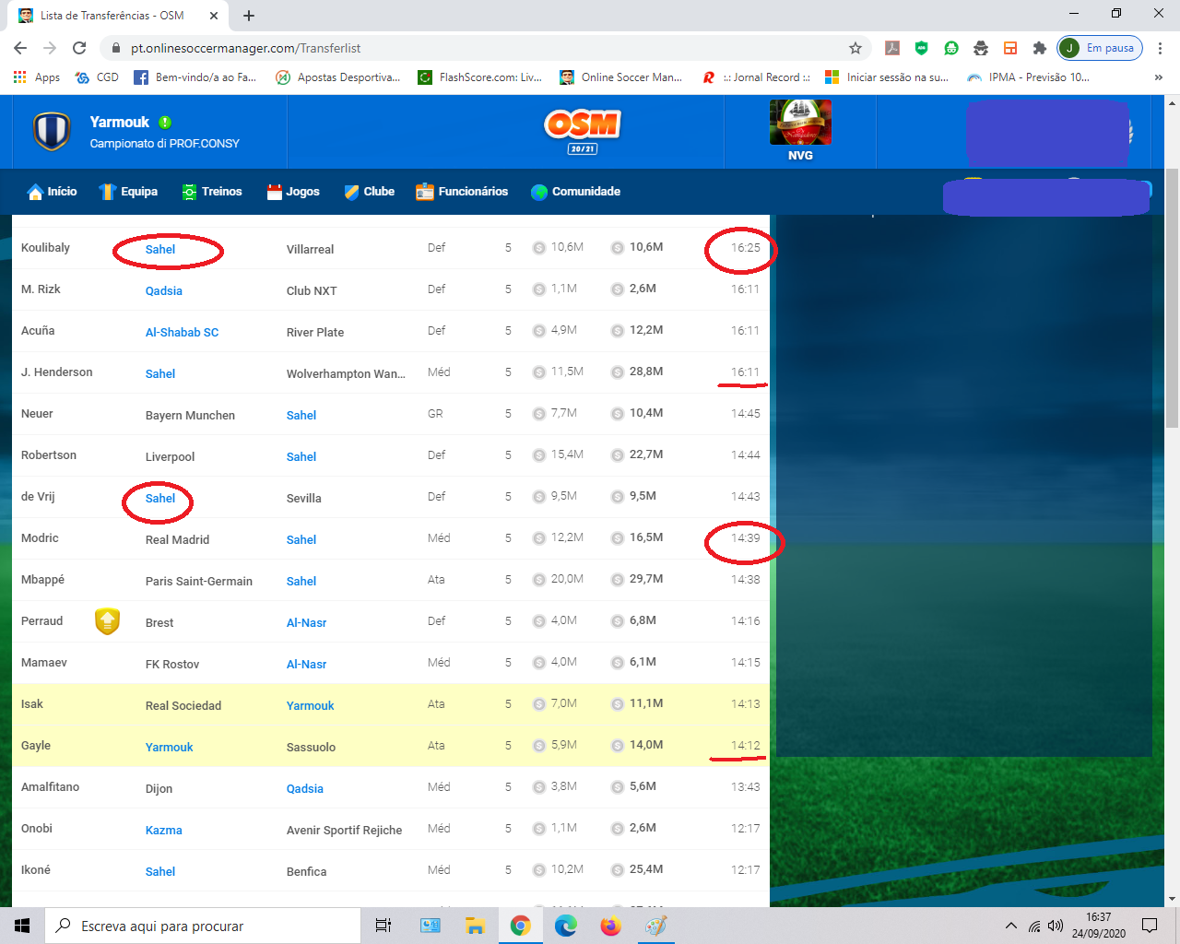This screenshot has width=1180, height=944.
Task: Open the Apostas Desportivas bookmark
Action: pyautogui.click(x=338, y=77)
